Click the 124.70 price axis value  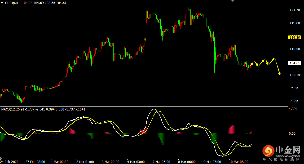295,10
